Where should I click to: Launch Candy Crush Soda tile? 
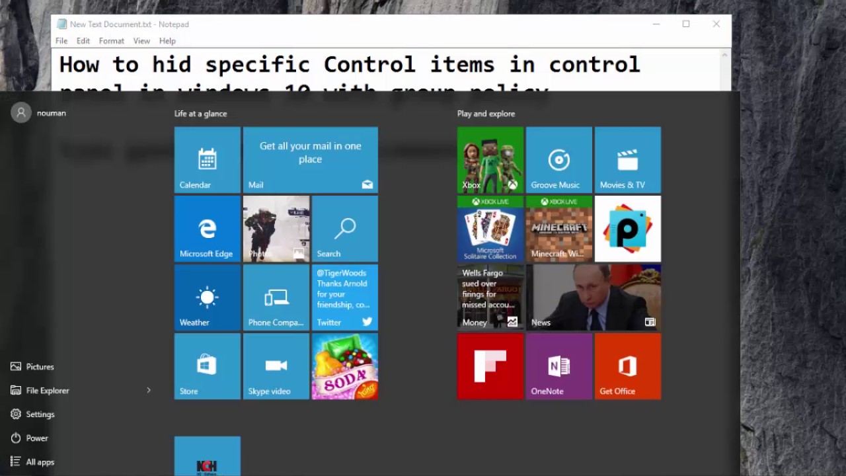[345, 366]
